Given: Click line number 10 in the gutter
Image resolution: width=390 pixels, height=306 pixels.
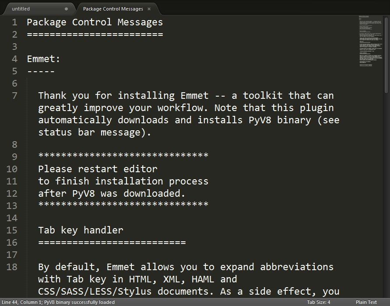Looking at the screenshot, I should click(12, 169).
